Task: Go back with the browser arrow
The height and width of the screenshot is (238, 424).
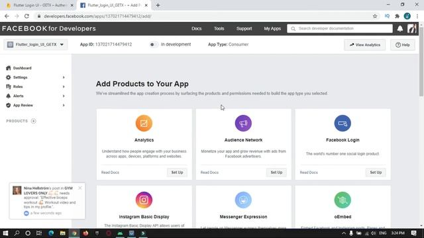Action: click(x=7, y=16)
